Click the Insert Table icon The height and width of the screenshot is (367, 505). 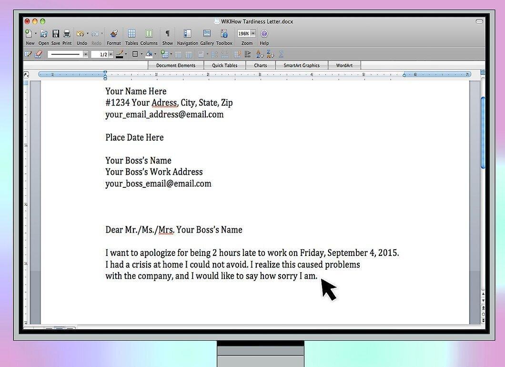164,54
